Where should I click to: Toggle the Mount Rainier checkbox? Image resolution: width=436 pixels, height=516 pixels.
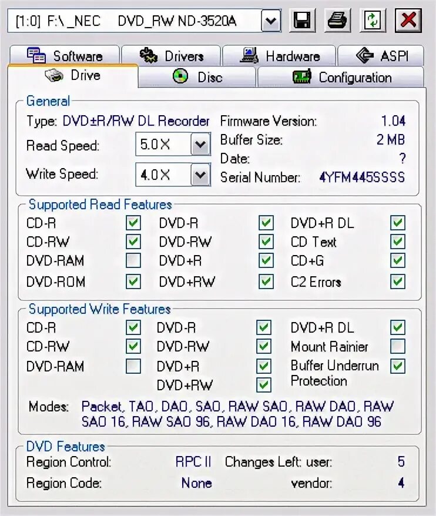click(397, 346)
